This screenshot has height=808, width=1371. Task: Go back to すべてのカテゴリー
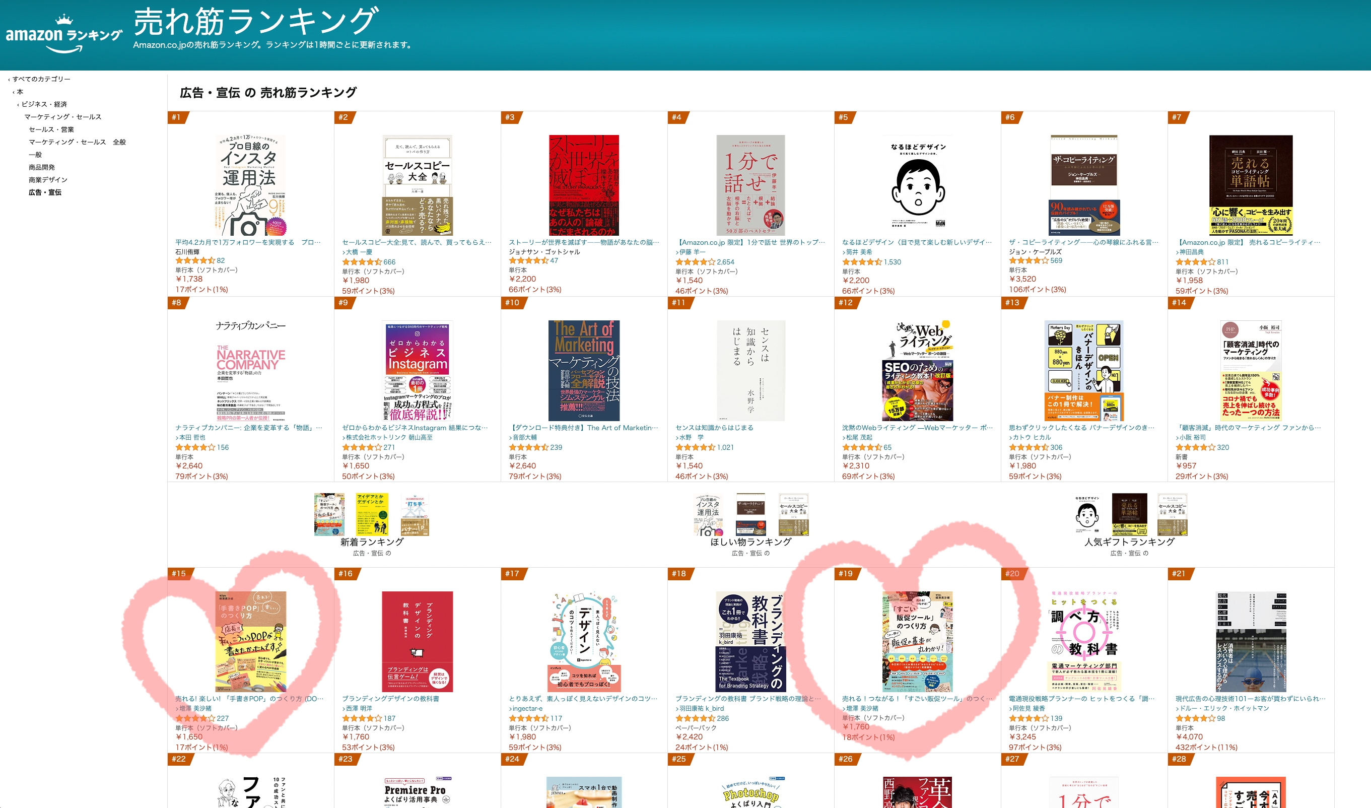(x=41, y=79)
